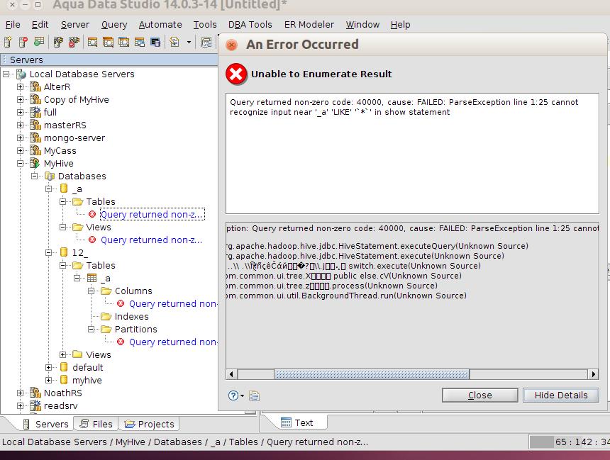Image resolution: width=610 pixels, height=460 pixels.
Task: Expand the myhive database node
Action: [49, 380]
